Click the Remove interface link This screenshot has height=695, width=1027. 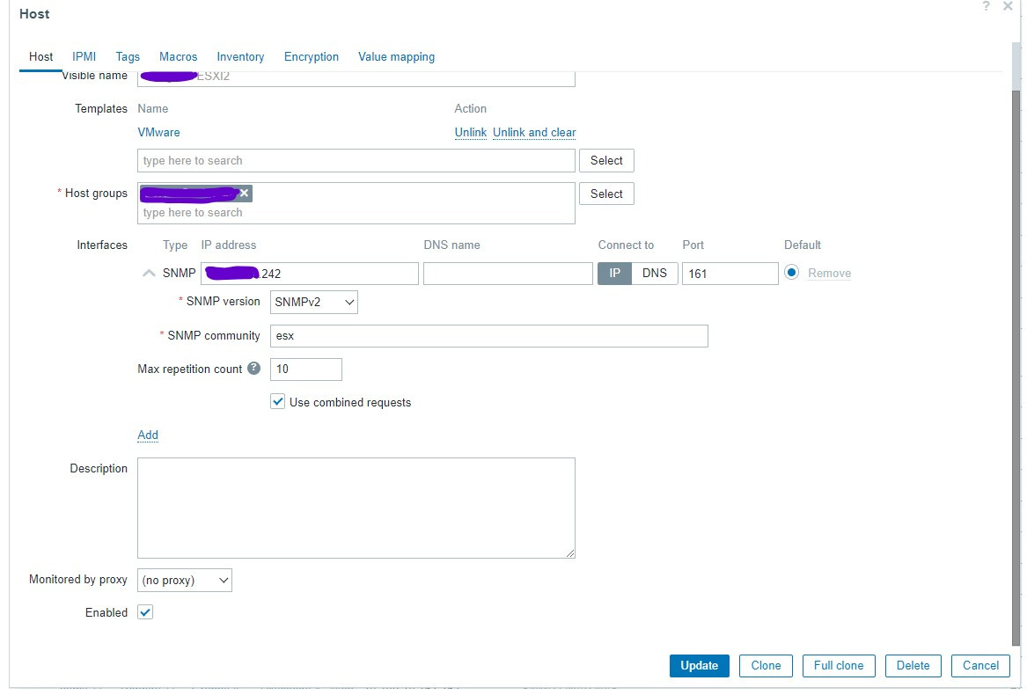click(x=829, y=273)
